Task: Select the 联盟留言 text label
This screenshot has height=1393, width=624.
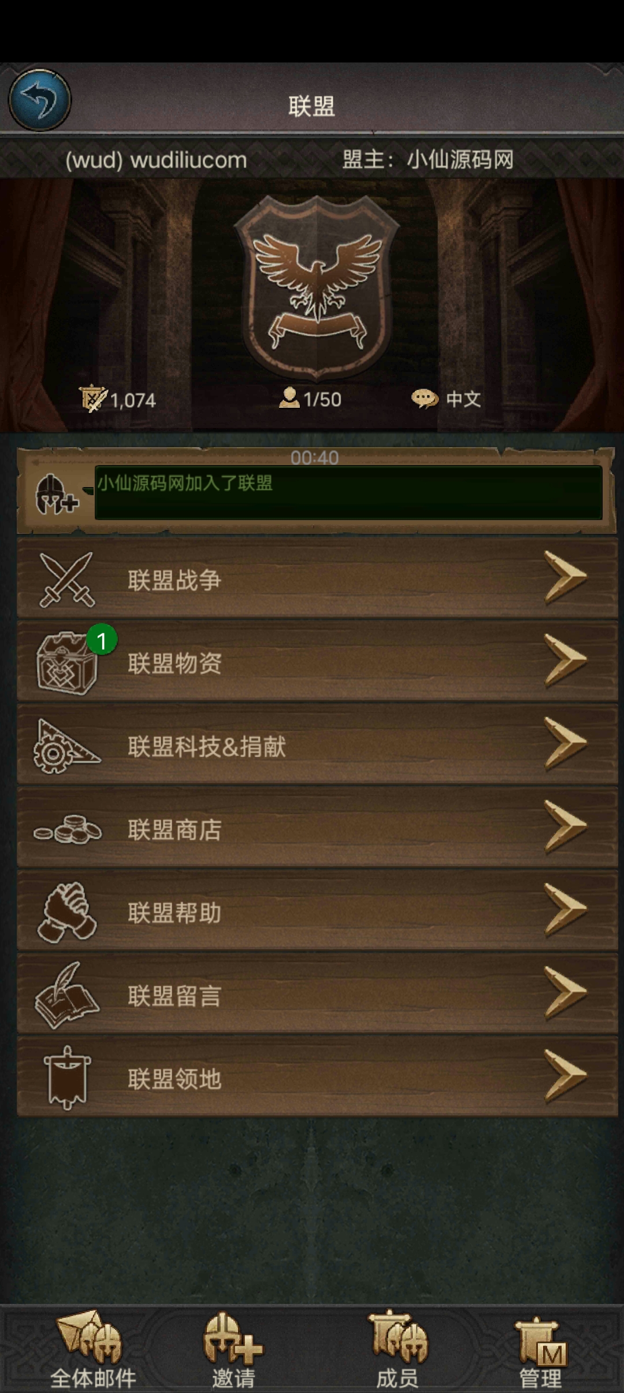Action: coord(174,996)
